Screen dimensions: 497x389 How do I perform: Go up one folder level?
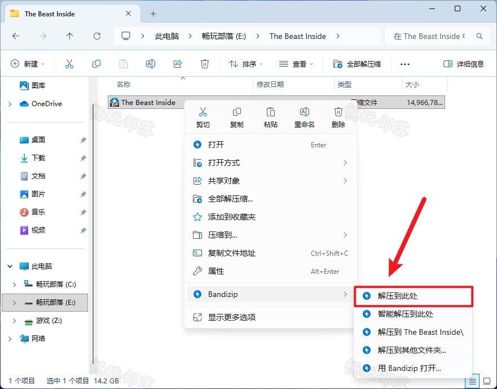pyautogui.click(x=70, y=36)
